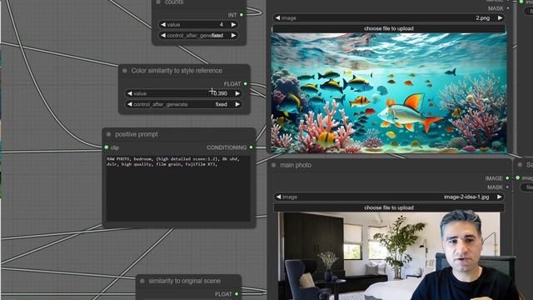This screenshot has width=533, height=300.
Task: Select next image in image-2-idea-1.jpg selector
Action: (x=500, y=197)
